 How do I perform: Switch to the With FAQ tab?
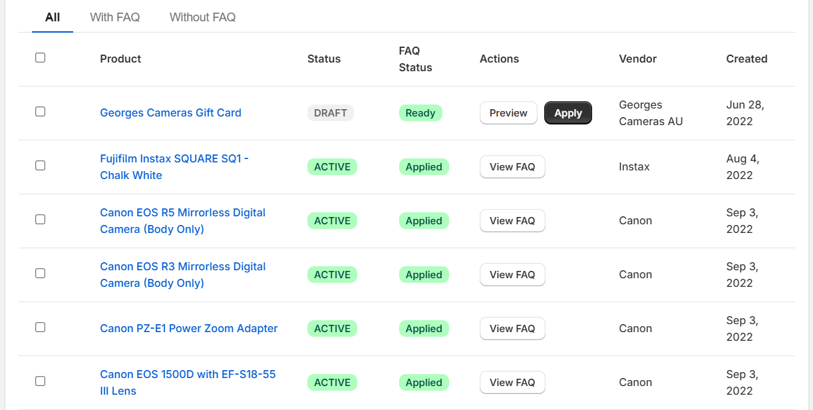115,17
